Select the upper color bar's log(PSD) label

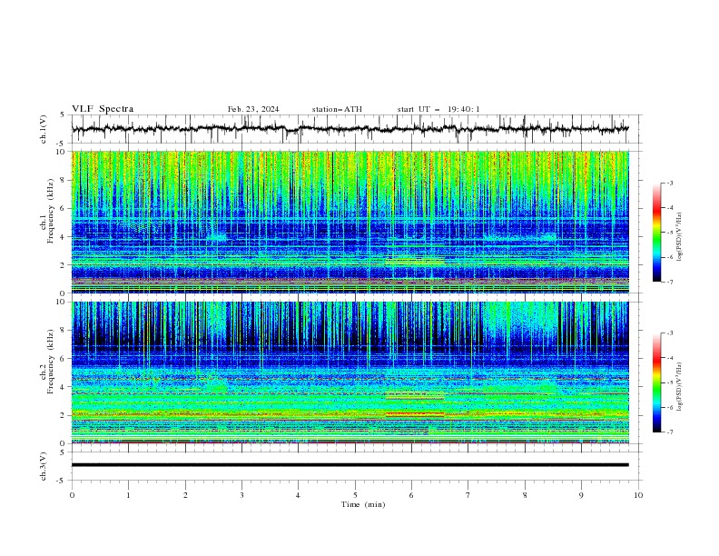(680, 237)
